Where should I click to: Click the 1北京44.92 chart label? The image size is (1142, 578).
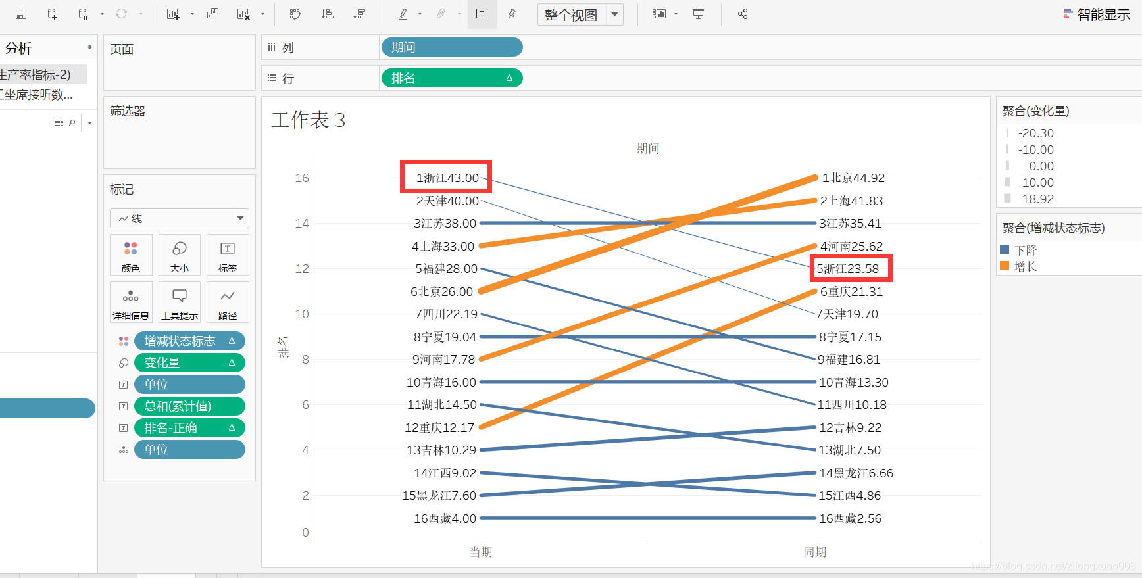(853, 178)
